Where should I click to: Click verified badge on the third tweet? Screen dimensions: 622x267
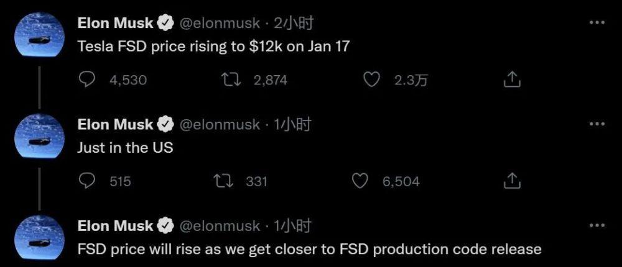click(166, 226)
